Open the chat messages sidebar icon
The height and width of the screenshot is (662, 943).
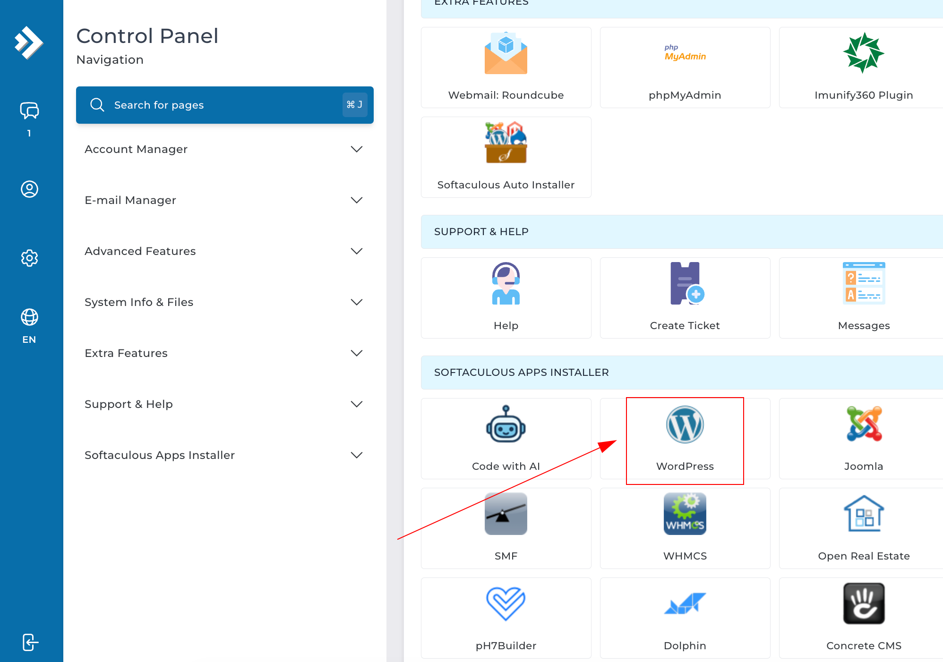pos(29,110)
